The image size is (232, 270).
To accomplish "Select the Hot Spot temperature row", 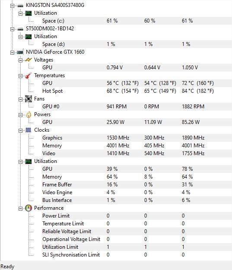I will point(137,91).
